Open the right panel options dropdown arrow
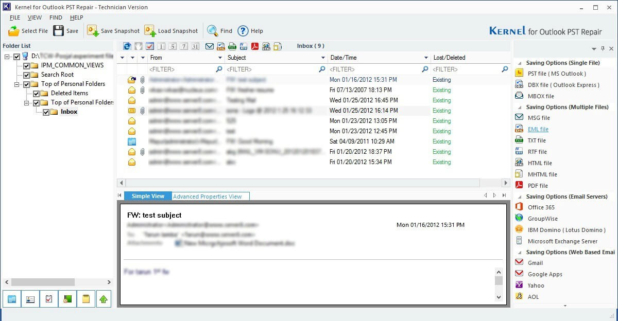This screenshot has height=321, width=618. point(594,49)
